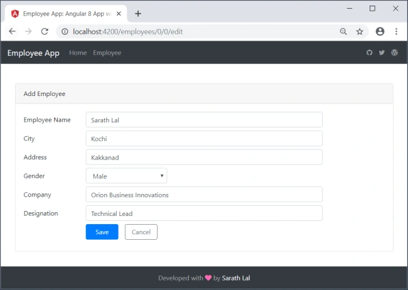Screen dimensions: 408x290
Task: Click the Employee Name label
Action: [x=47, y=120]
